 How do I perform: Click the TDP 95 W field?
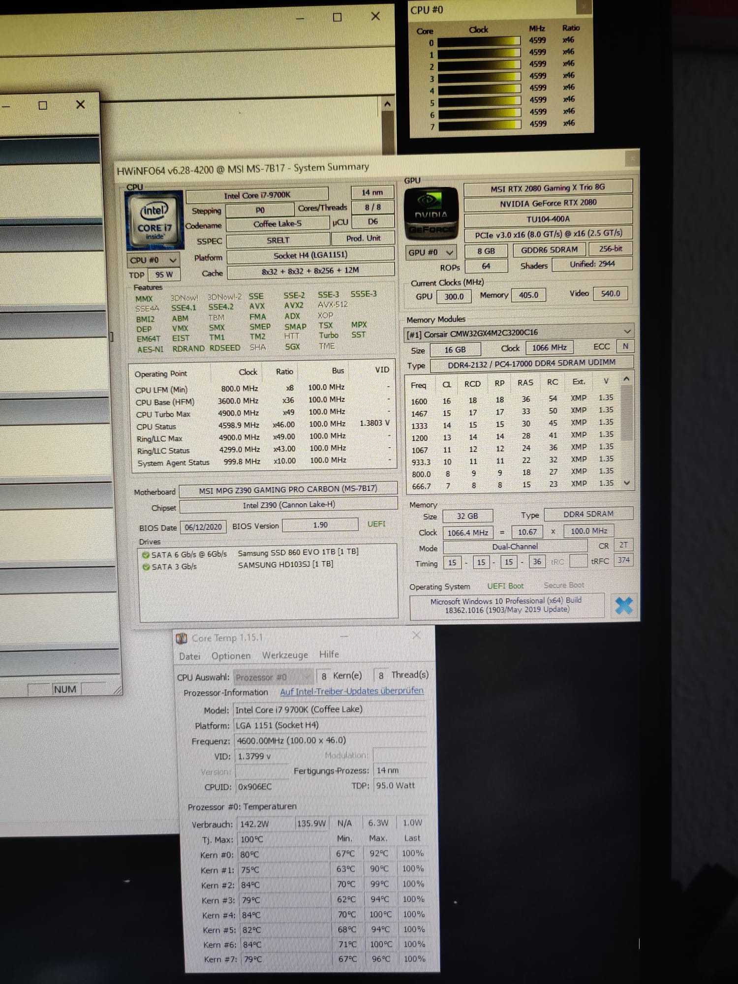[164, 275]
